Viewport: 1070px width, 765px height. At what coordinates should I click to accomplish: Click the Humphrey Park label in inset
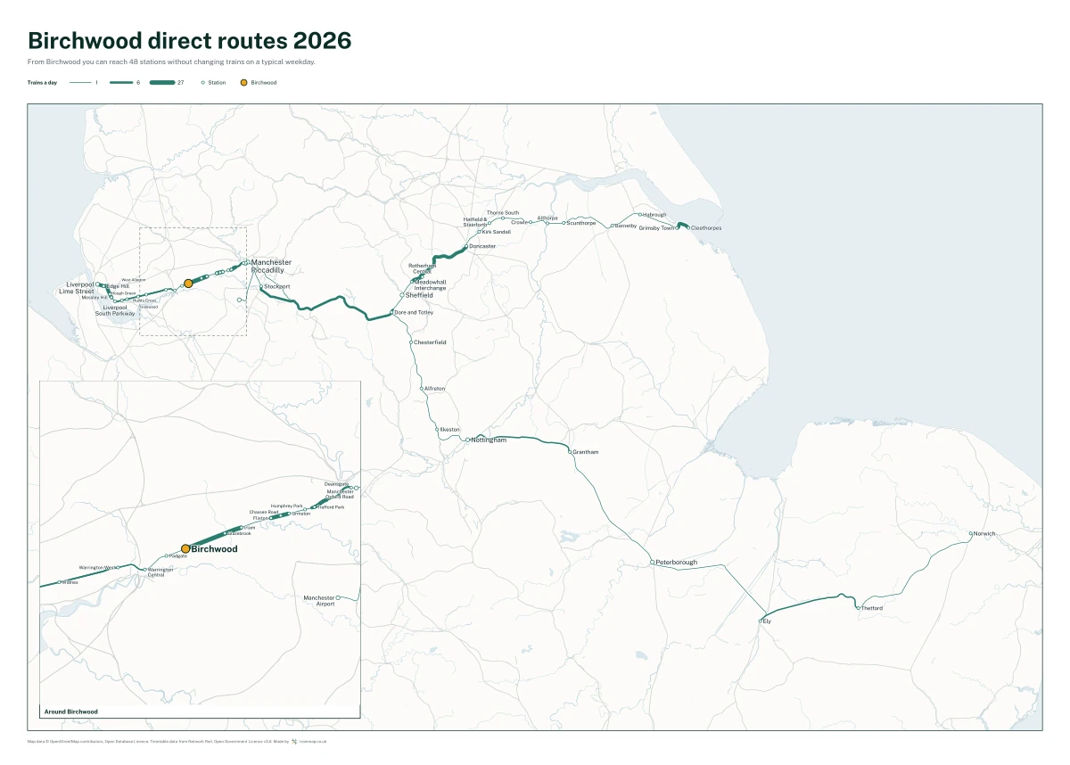point(287,505)
